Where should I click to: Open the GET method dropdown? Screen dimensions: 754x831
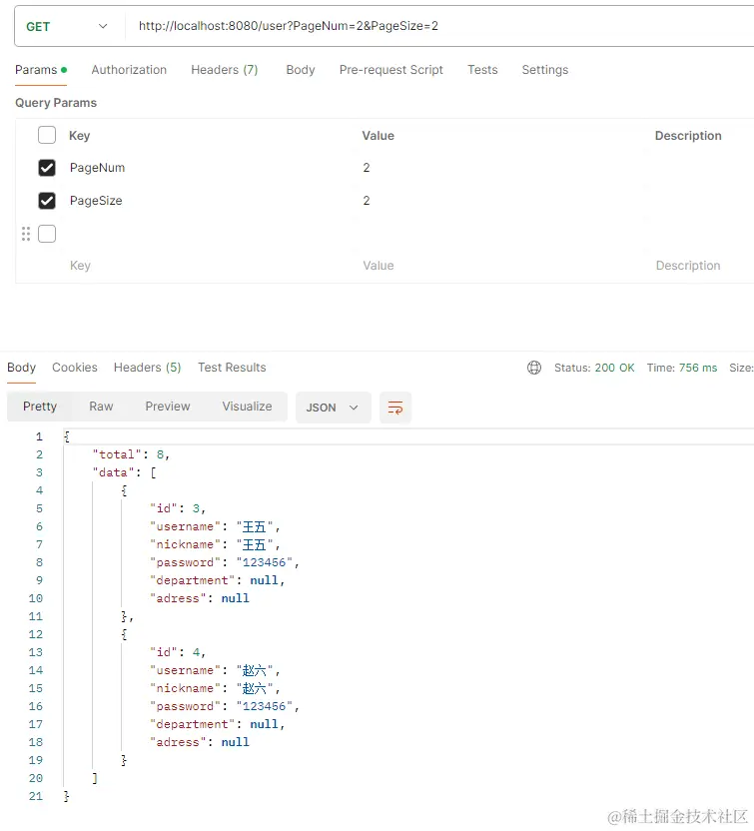tap(67, 27)
